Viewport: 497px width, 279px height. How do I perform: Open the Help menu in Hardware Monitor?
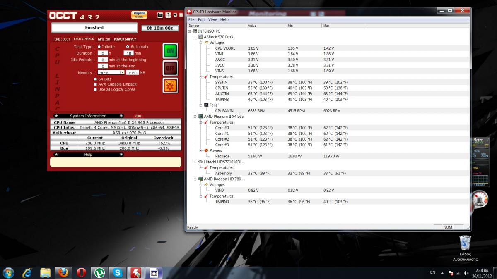pos(224,19)
